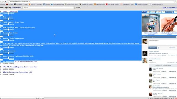Click the Прикрепить attach link
Image resolution: width=177 pixels, height=99 pixels.
click(x=173, y=48)
